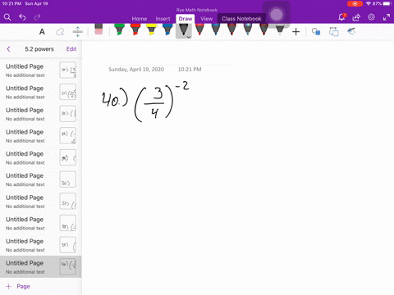Viewport: 394px width, 295px height.
Task: Click the 'Rye Math Notebook' title
Action: point(197,10)
